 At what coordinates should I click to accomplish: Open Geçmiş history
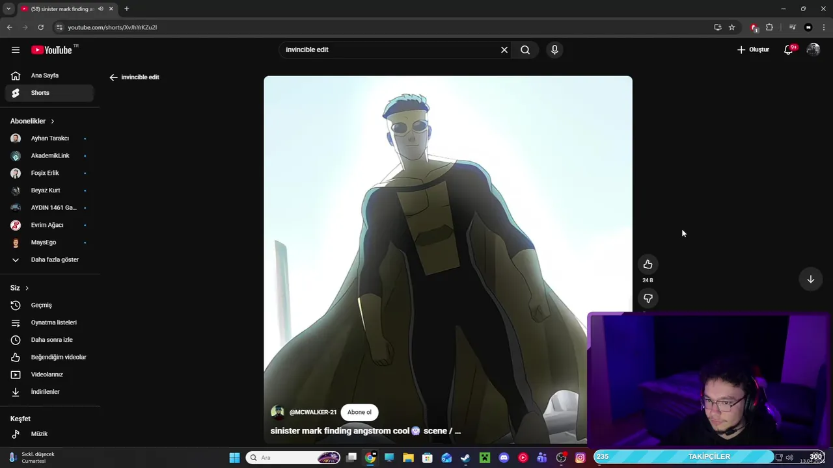49,305
